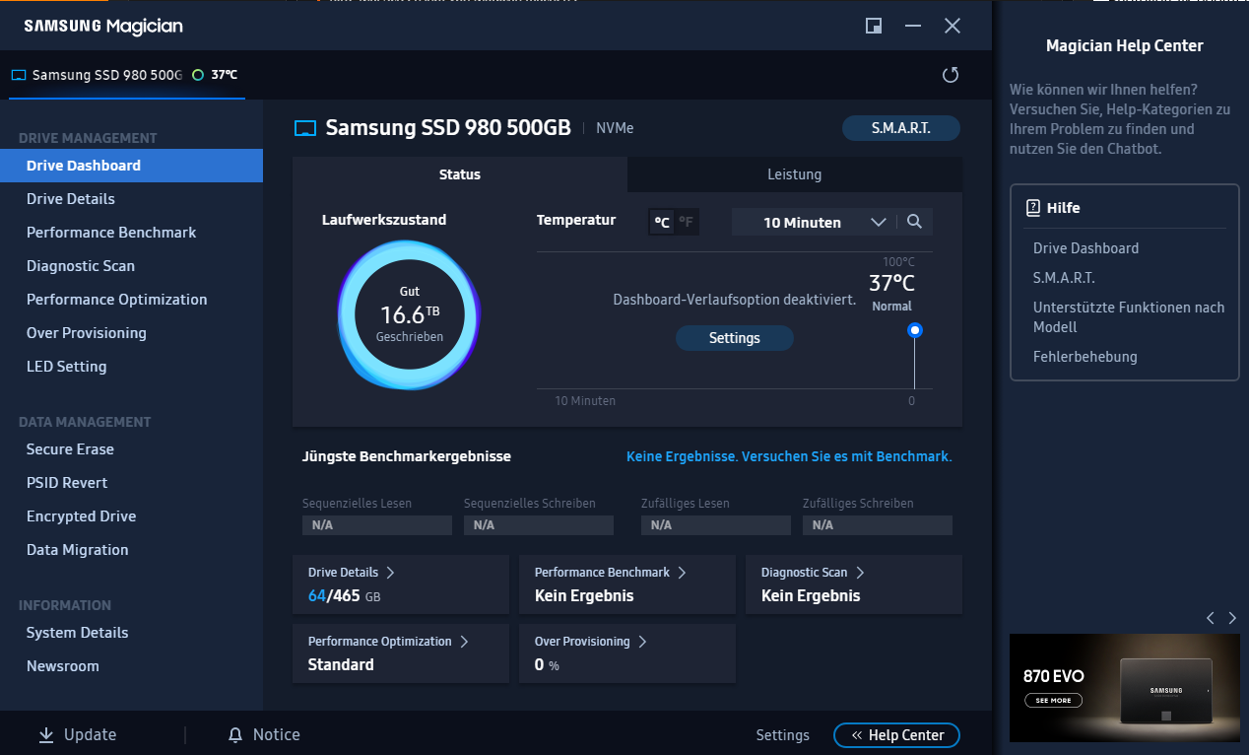Click Settings button in temperature panel
The height and width of the screenshot is (755, 1249).
pos(735,338)
